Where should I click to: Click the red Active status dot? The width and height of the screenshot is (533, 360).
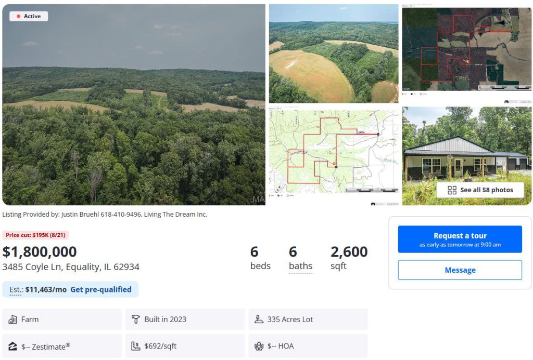pyautogui.click(x=19, y=17)
